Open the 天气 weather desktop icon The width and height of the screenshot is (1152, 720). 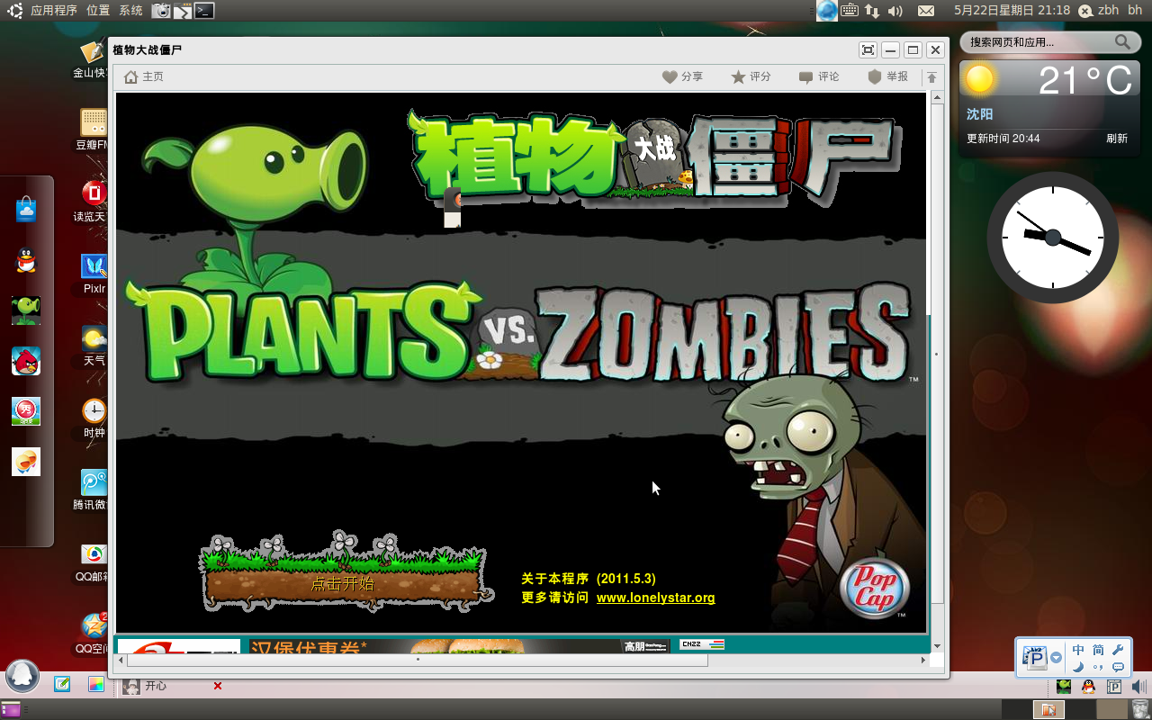[94, 346]
